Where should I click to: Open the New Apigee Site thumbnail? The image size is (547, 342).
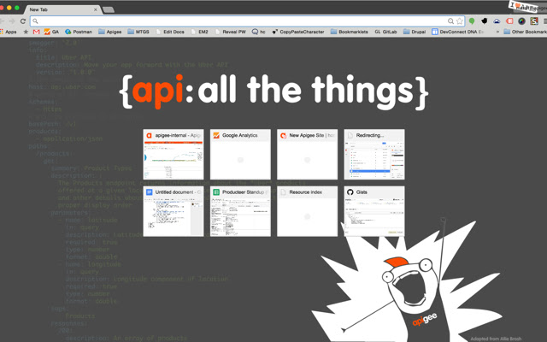(x=308, y=155)
